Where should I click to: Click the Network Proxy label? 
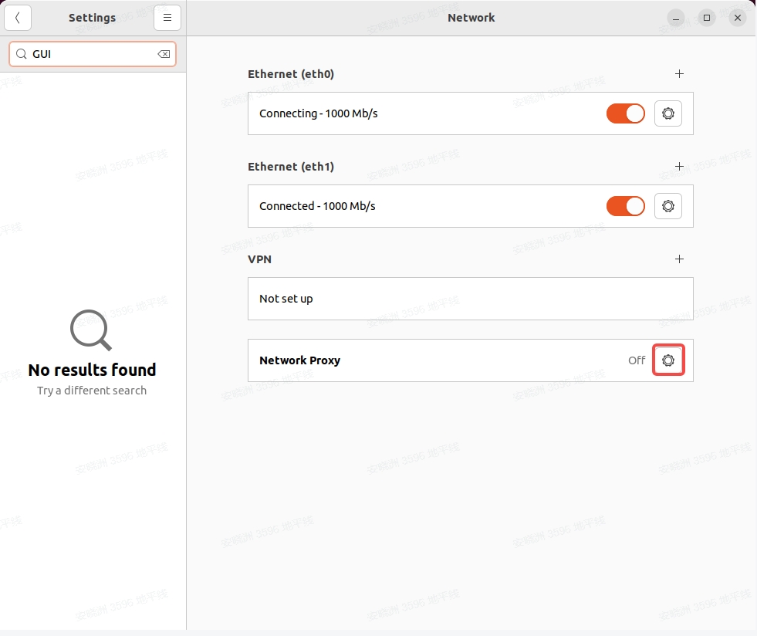pyautogui.click(x=300, y=360)
